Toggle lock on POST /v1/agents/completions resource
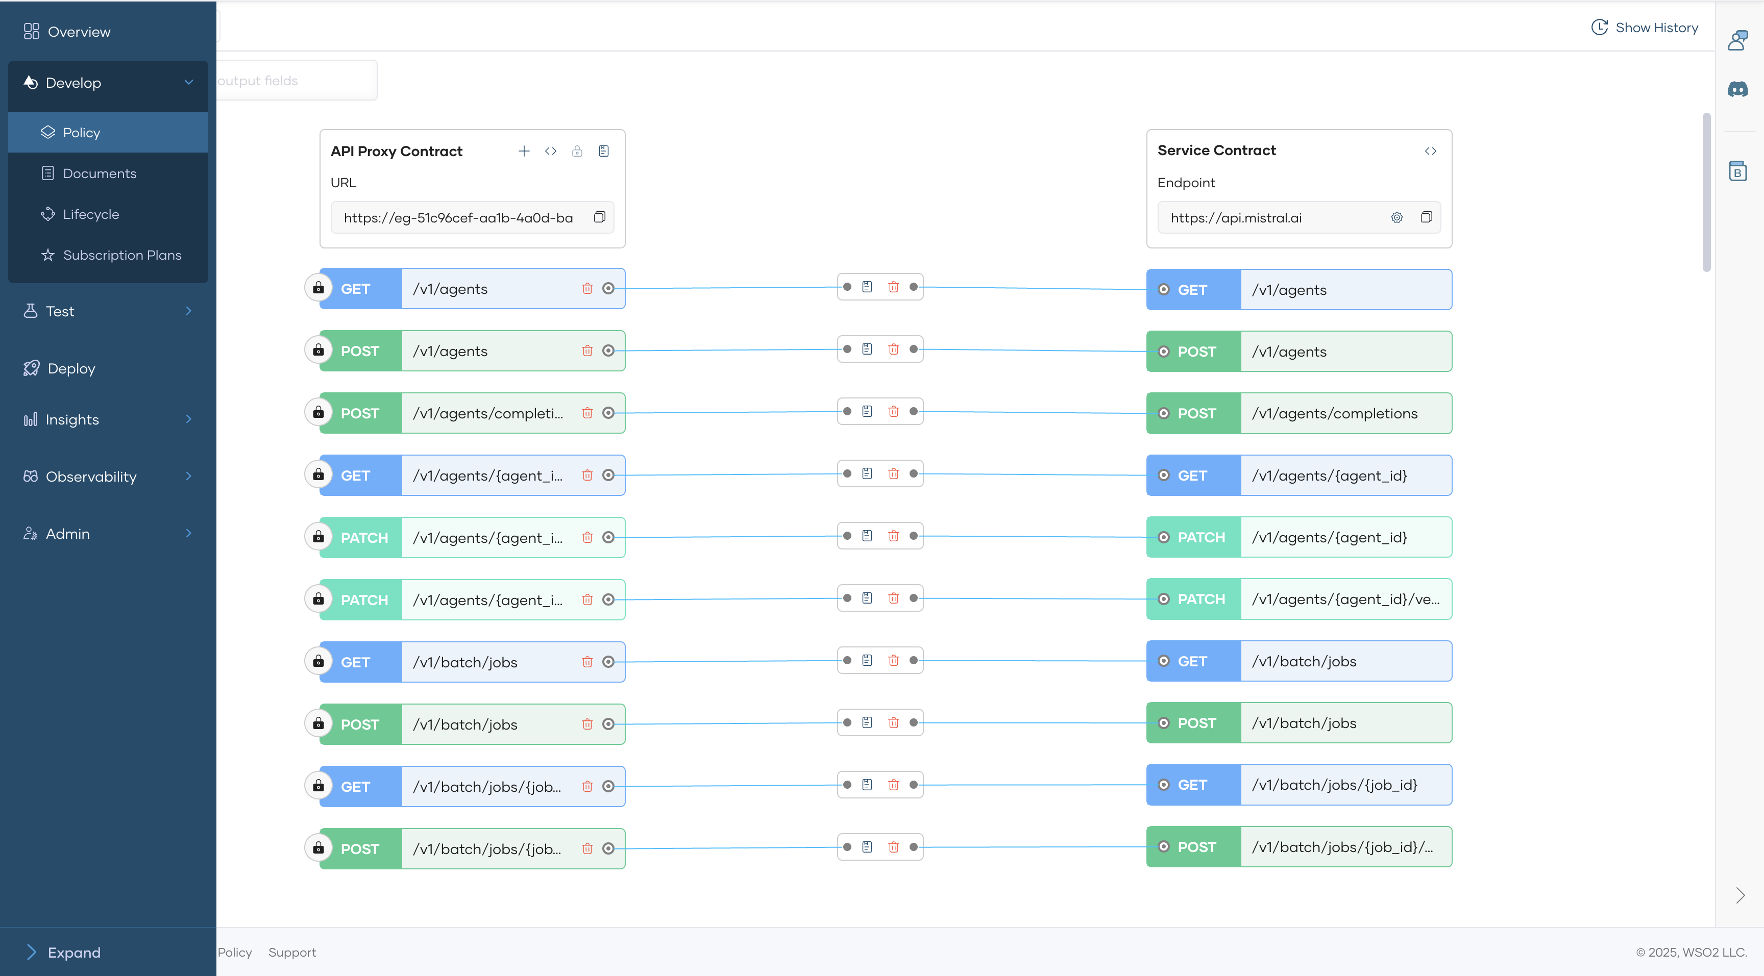Image resolution: width=1764 pixels, height=976 pixels. pos(318,413)
